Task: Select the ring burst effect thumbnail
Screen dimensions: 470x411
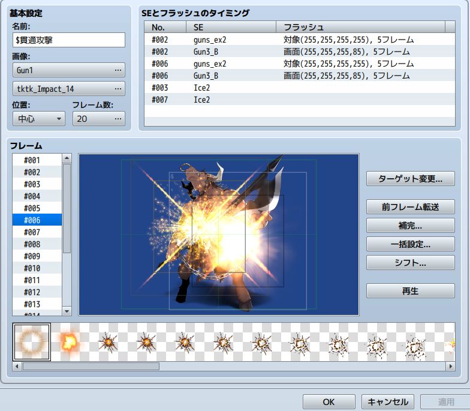Action: (31, 342)
